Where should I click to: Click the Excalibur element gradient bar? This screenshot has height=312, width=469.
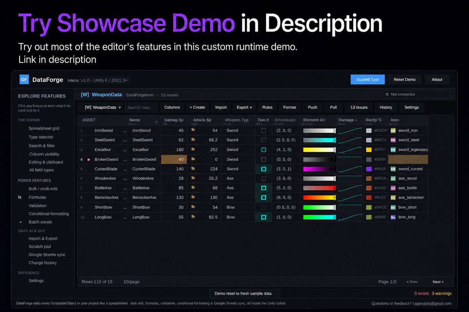tap(319, 150)
